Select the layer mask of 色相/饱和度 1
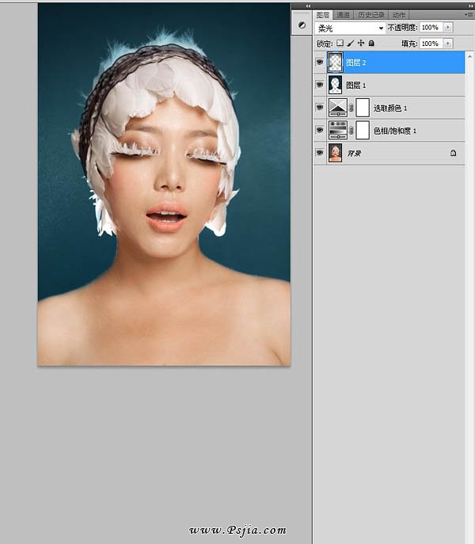Screen dimensions: 475x544 click(363, 130)
